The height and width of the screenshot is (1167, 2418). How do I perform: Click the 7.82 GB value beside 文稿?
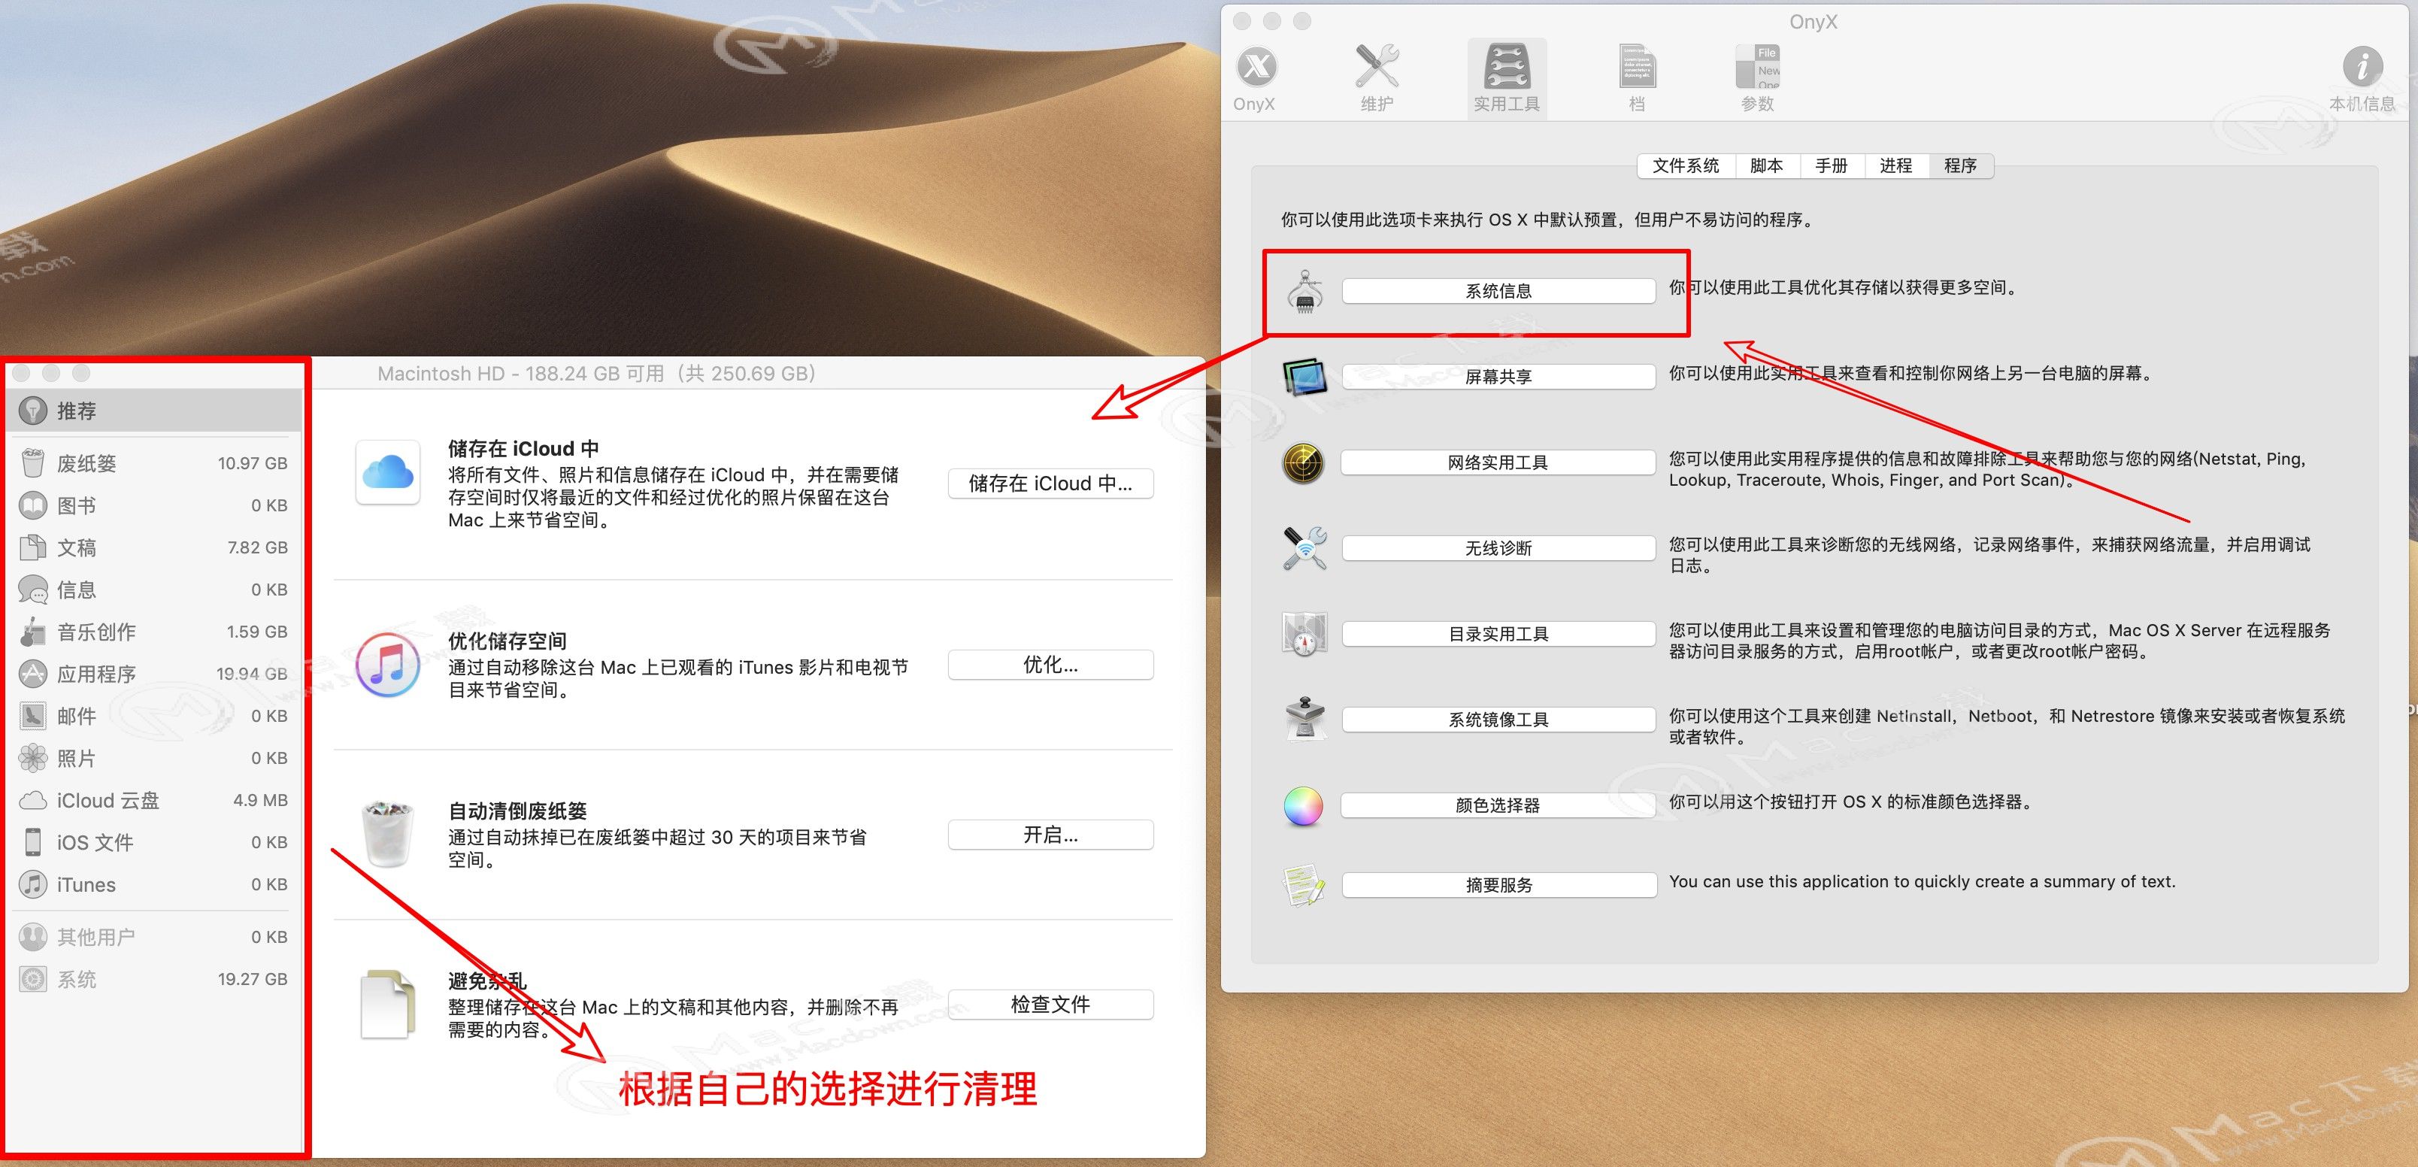257,547
